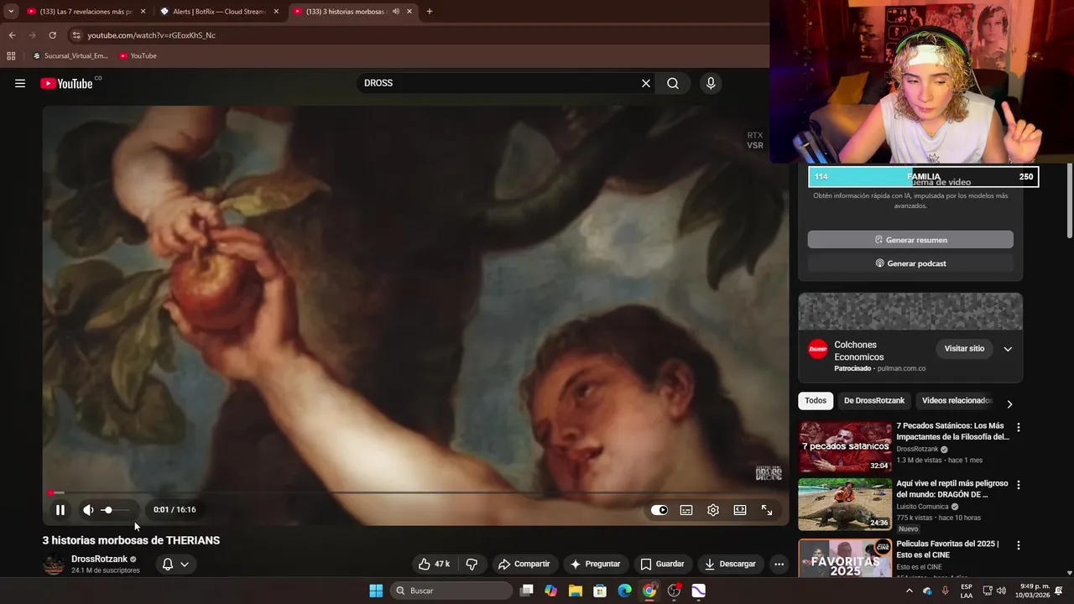Open Sucursal_Virtual bookmark
Screen dimensions: 1074x604
coord(70,56)
